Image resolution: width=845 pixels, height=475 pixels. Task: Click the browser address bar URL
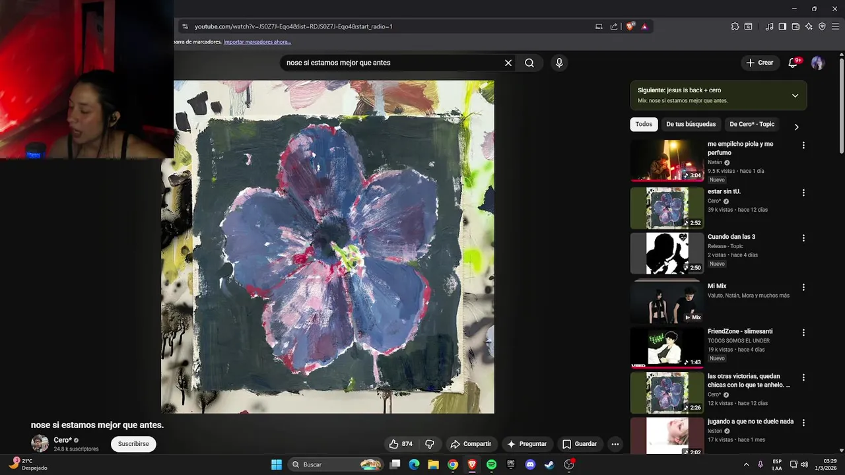pos(294,26)
